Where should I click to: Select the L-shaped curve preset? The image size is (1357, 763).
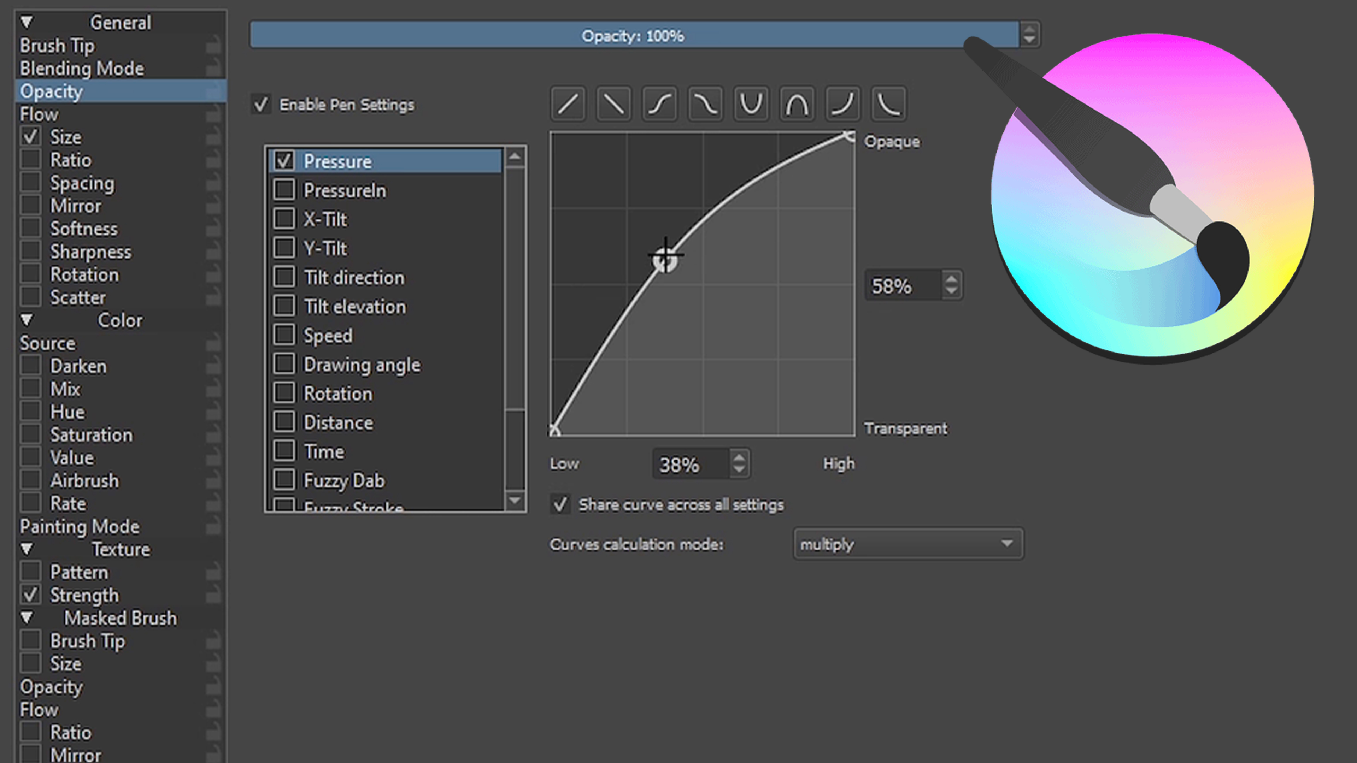[889, 104]
